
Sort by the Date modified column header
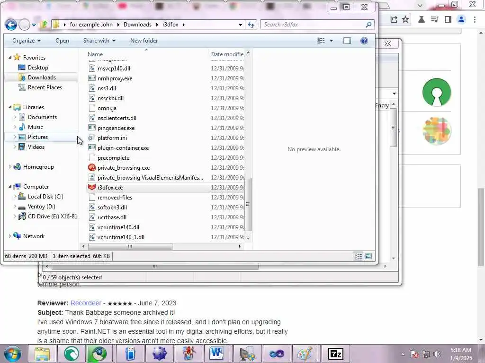click(227, 54)
